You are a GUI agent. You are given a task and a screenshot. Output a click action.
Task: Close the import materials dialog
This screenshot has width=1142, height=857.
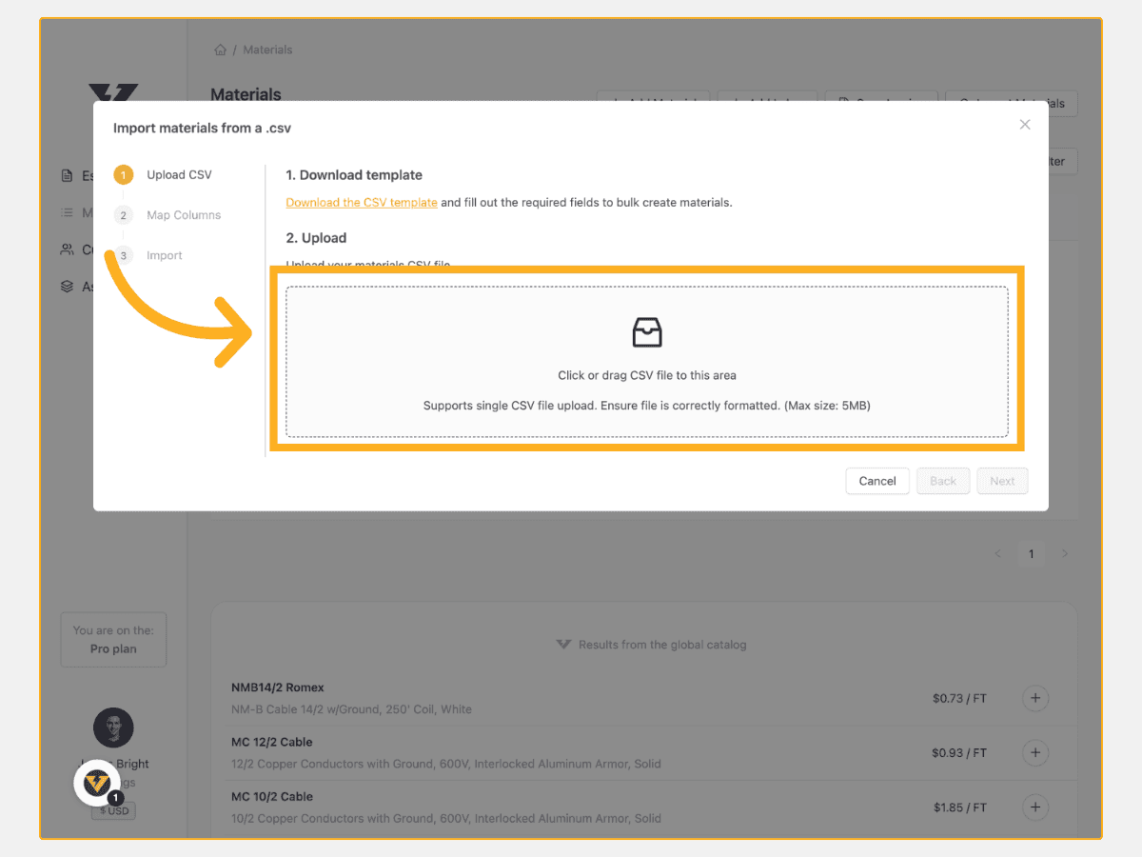[x=1025, y=124]
